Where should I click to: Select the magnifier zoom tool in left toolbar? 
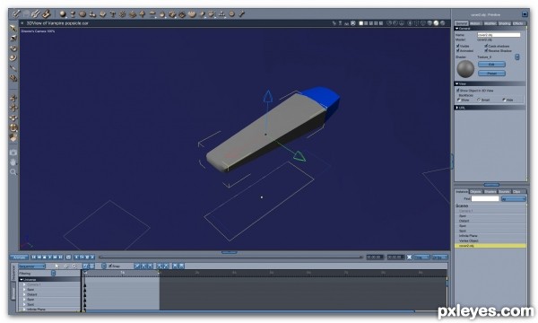tap(13, 172)
